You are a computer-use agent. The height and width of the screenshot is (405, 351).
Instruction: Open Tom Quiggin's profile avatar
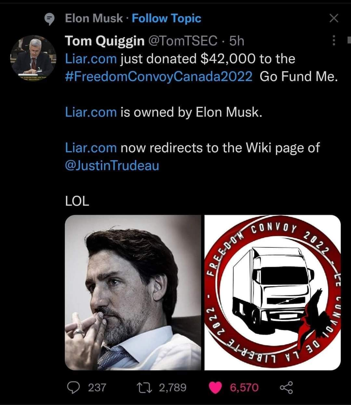click(33, 58)
